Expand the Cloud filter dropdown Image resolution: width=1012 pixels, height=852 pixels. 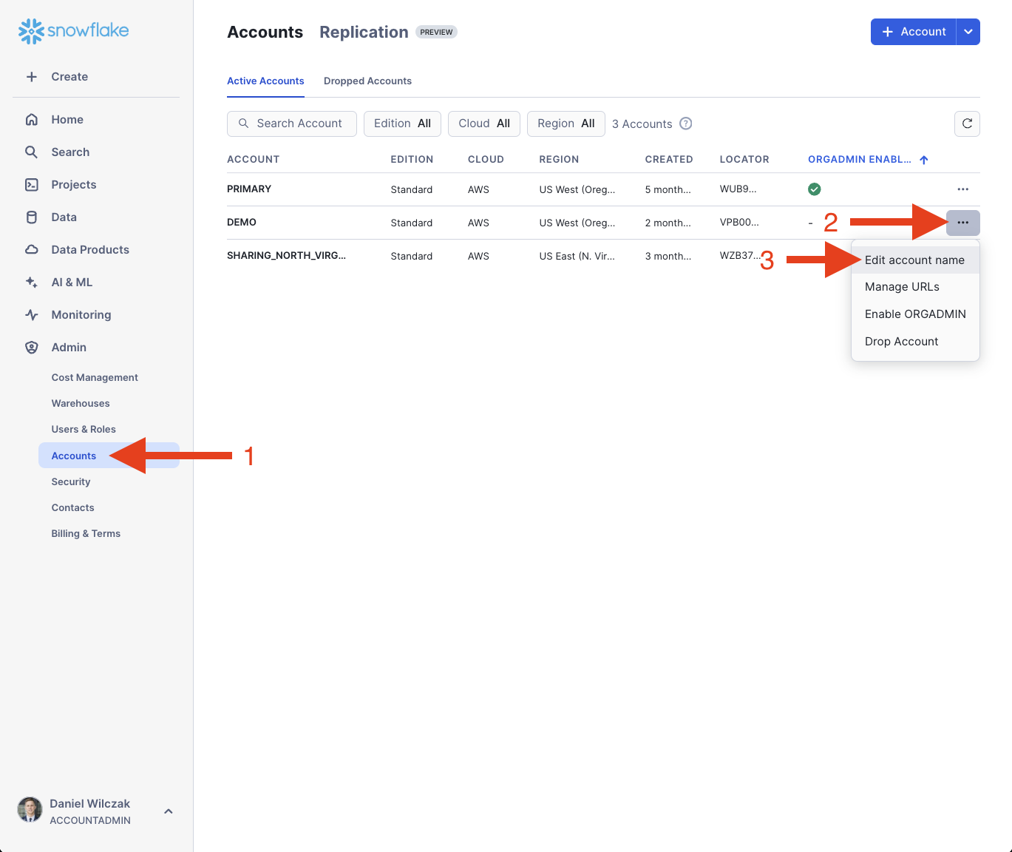tap(483, 124)
